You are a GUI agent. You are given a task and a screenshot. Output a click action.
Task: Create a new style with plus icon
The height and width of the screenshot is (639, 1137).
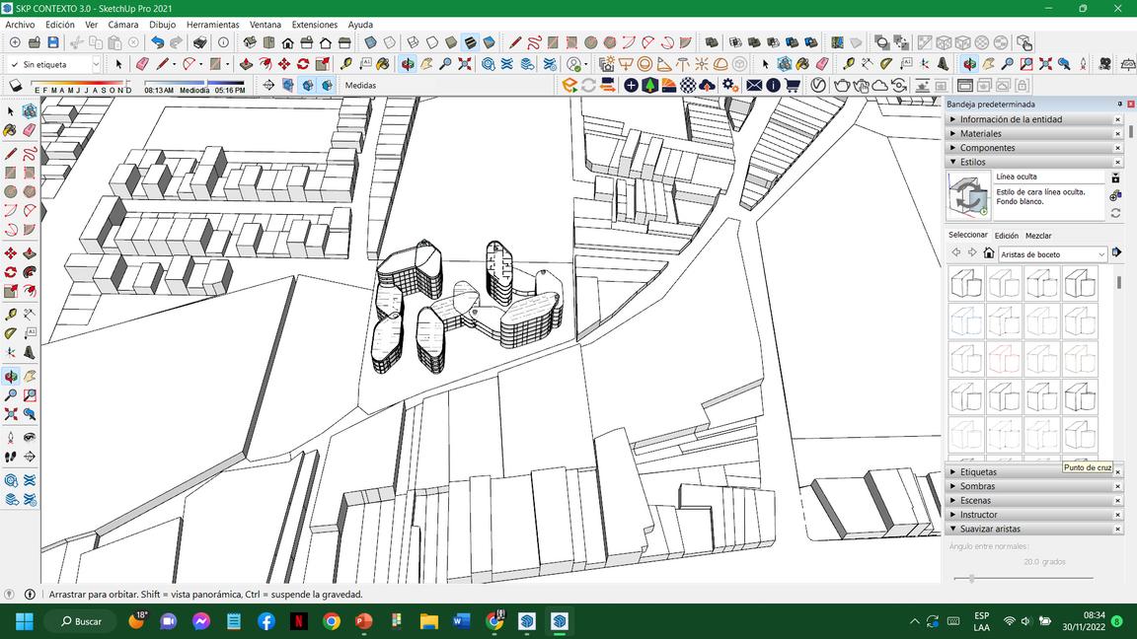[1115, 195]
